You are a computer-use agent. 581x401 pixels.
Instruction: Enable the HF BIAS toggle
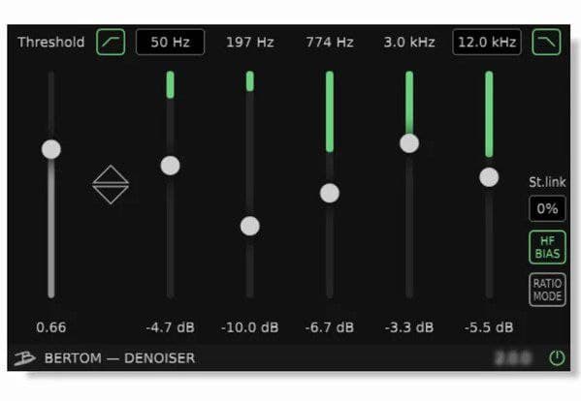click(x=547, y=247)
